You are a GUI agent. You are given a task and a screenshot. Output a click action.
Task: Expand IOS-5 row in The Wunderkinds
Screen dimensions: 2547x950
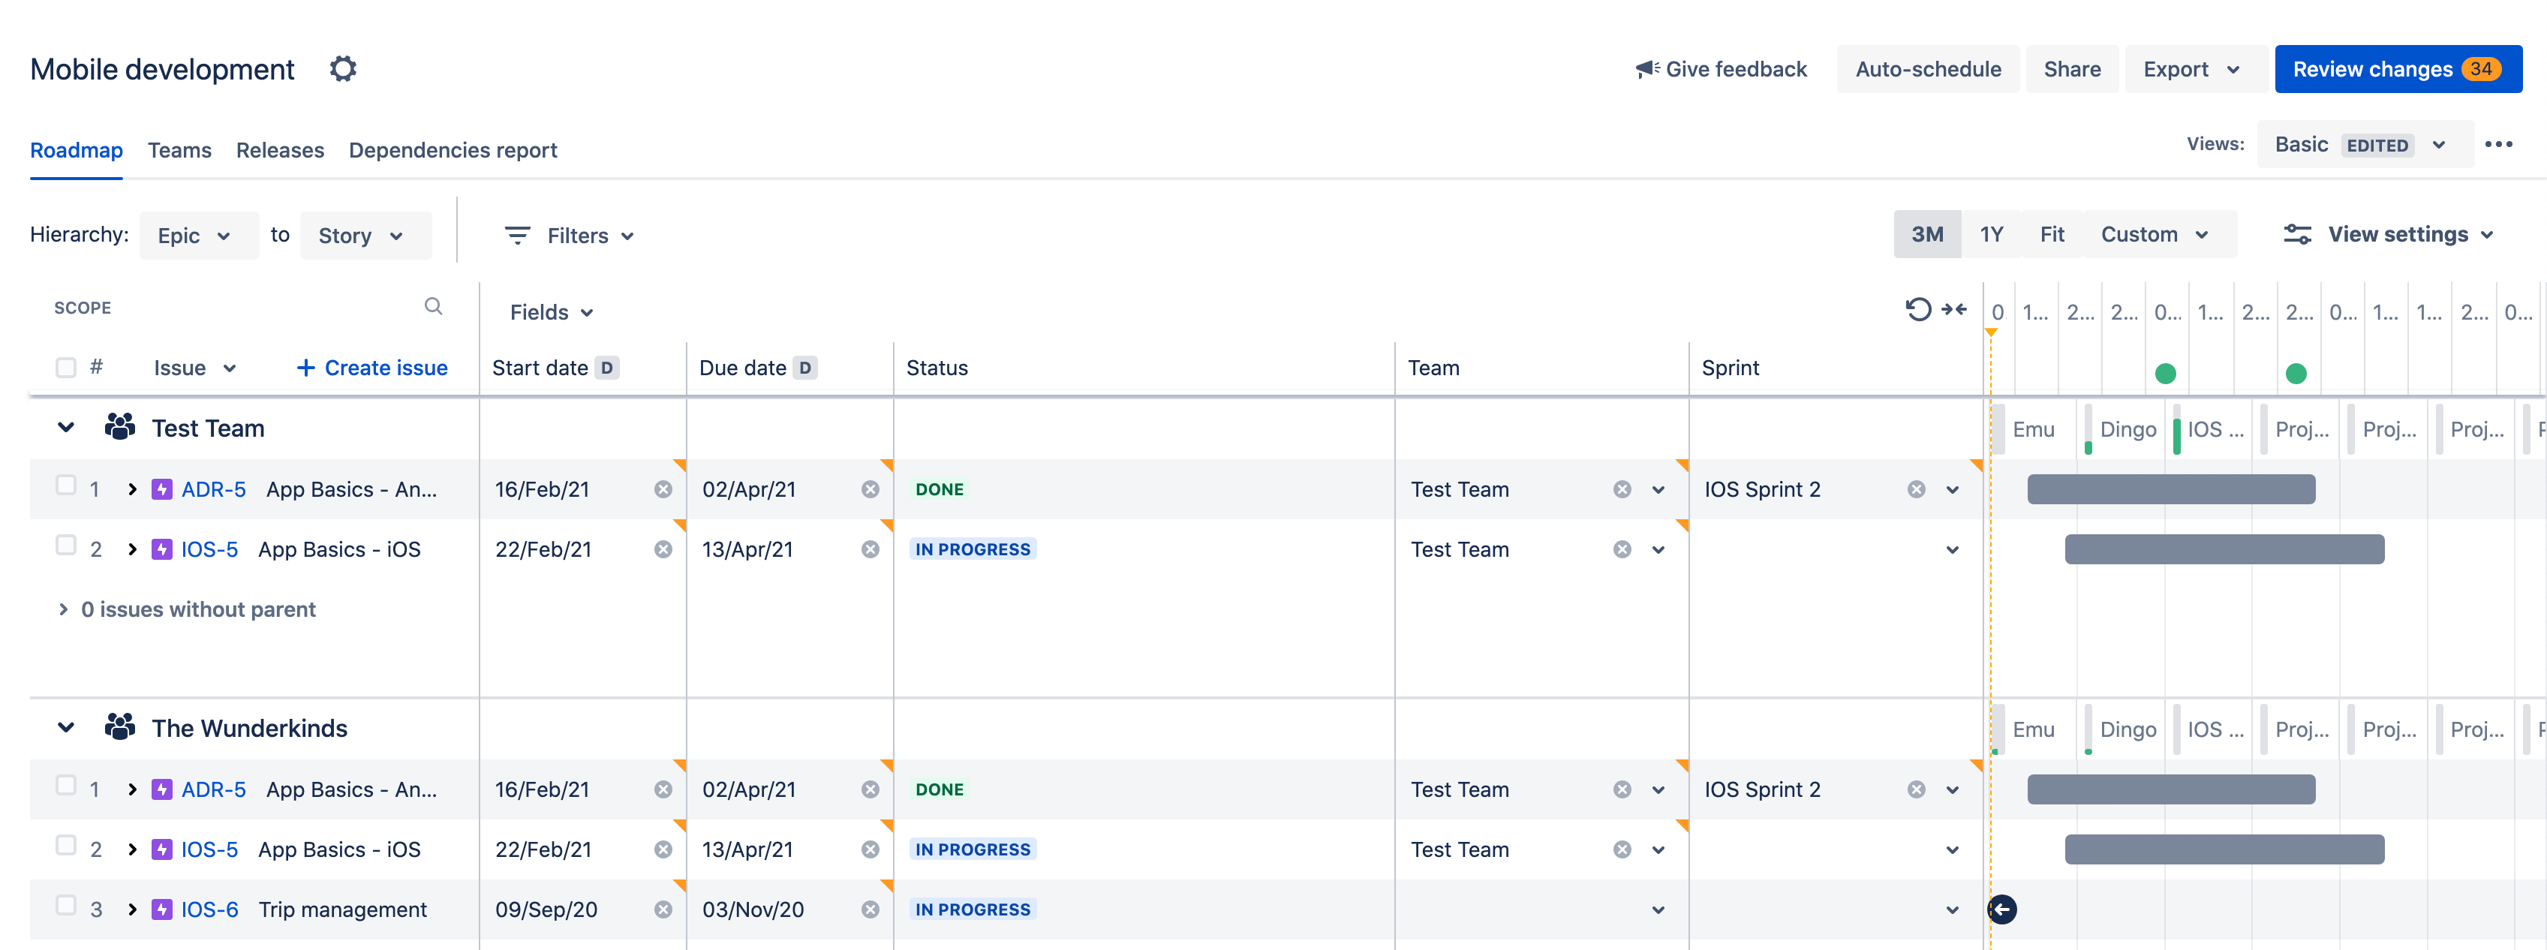(131, 848)
